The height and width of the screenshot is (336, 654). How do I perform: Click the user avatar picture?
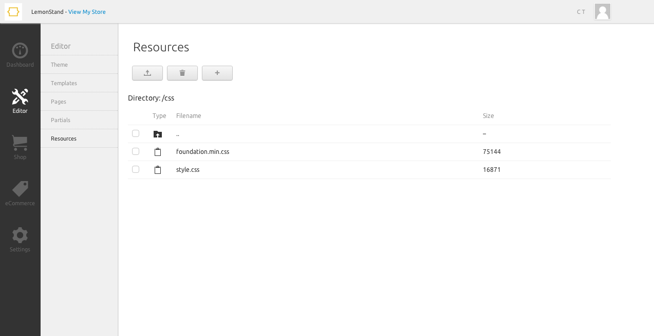pyautogui.click(x=602, y=12)
